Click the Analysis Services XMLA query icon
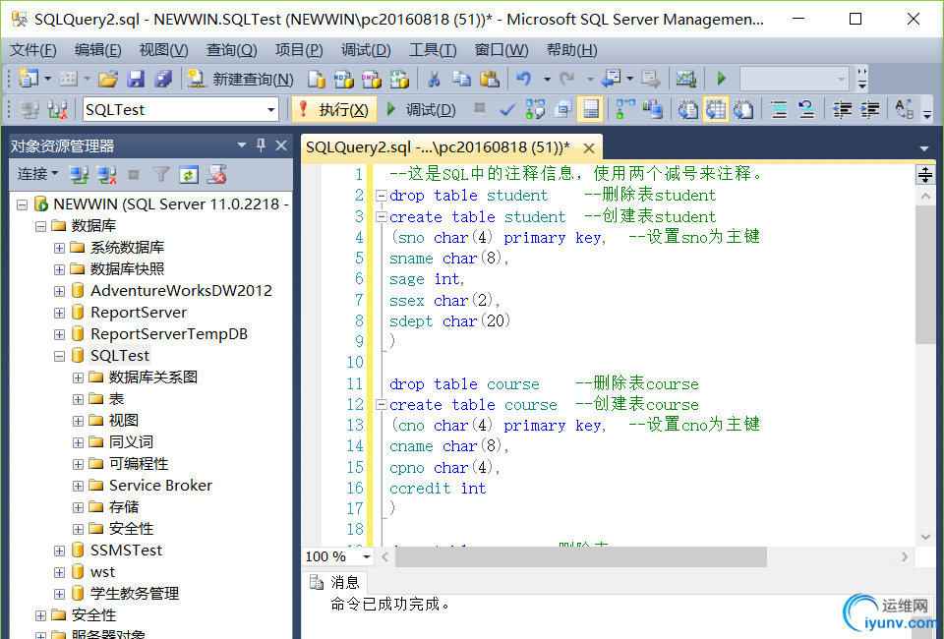Viewport: 944px width, 639px height. [x=399, y=79]
